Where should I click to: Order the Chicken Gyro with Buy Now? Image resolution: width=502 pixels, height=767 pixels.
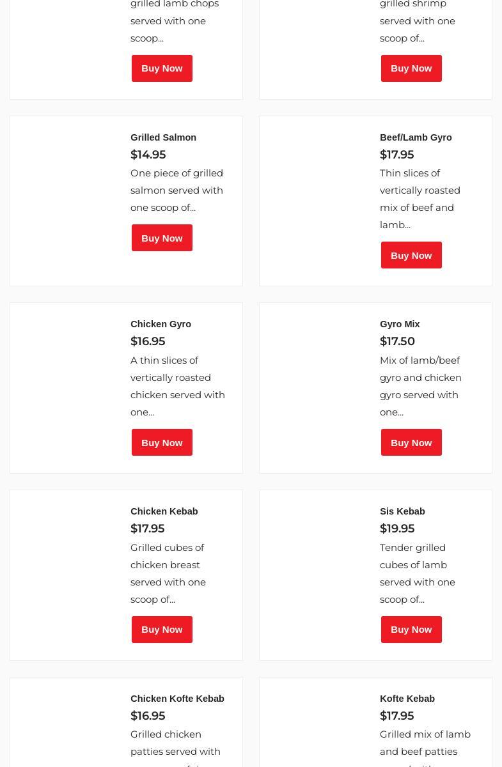coord(162,442)
